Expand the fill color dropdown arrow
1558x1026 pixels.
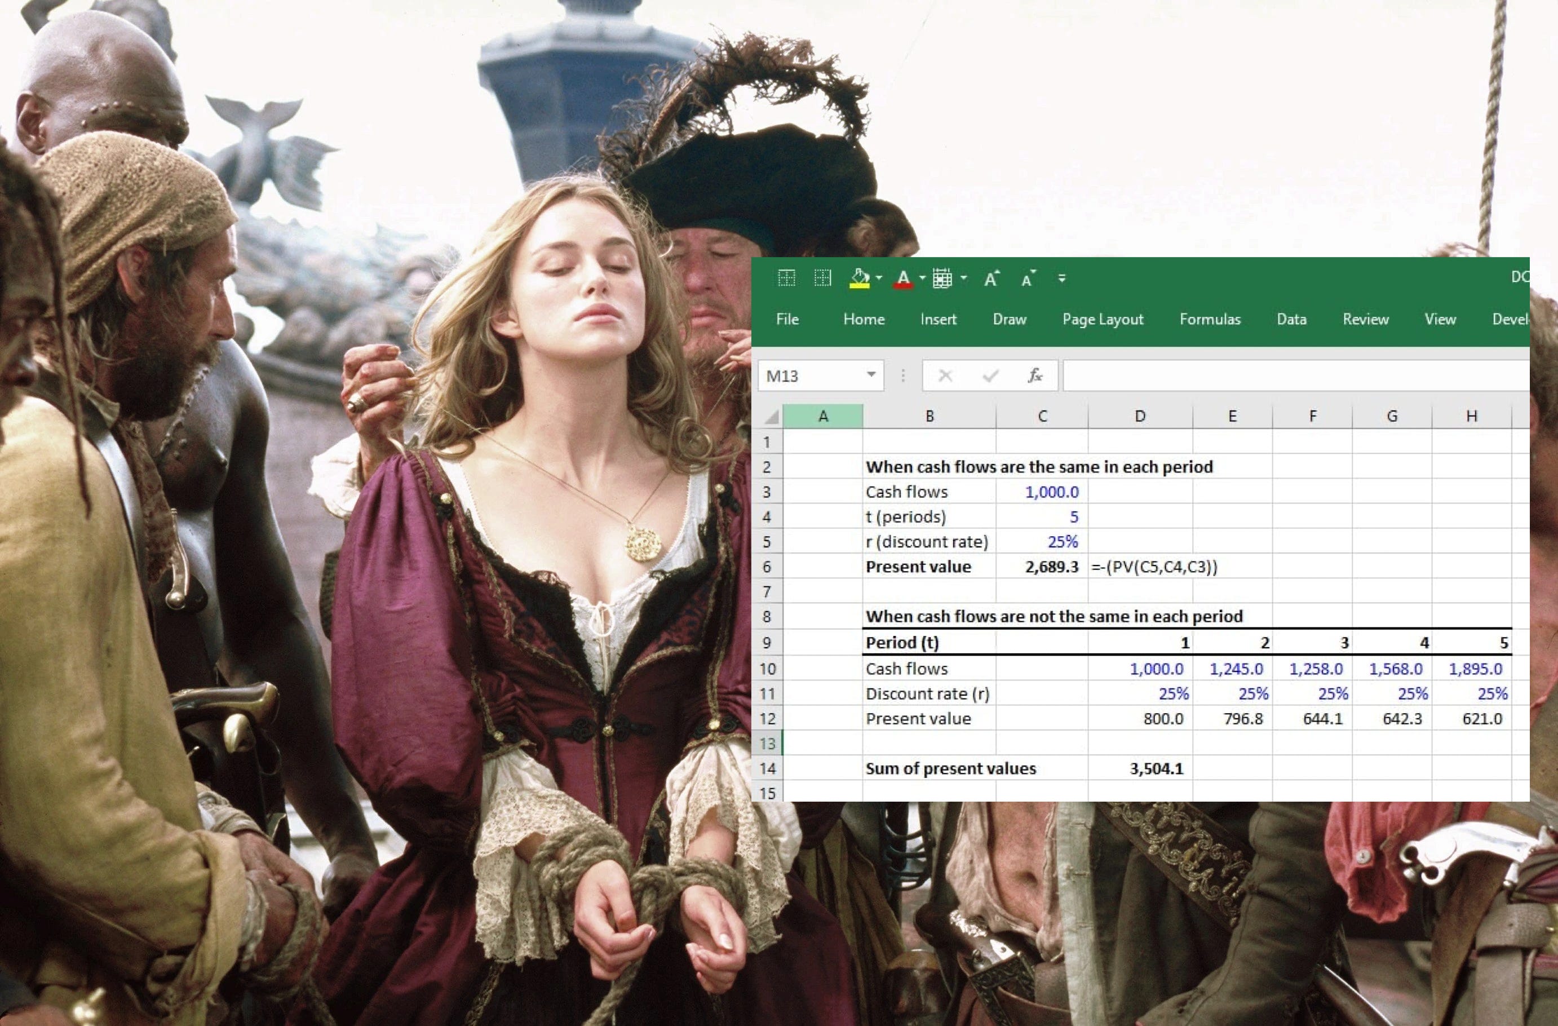click(x=879, y=278)
